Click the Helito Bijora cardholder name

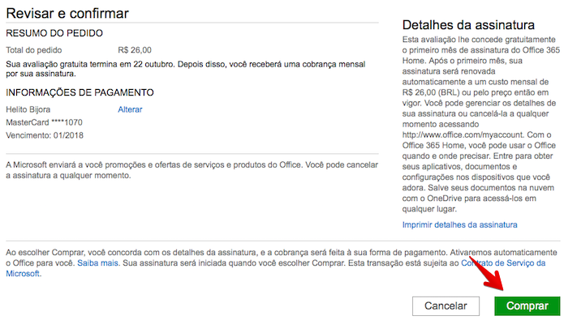click(x=28, y=109)
